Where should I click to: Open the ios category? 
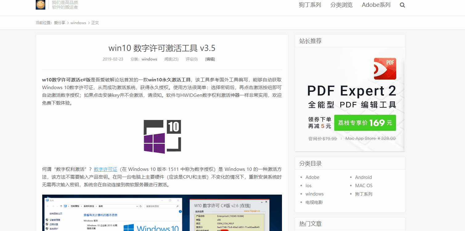tap(308, 186)
